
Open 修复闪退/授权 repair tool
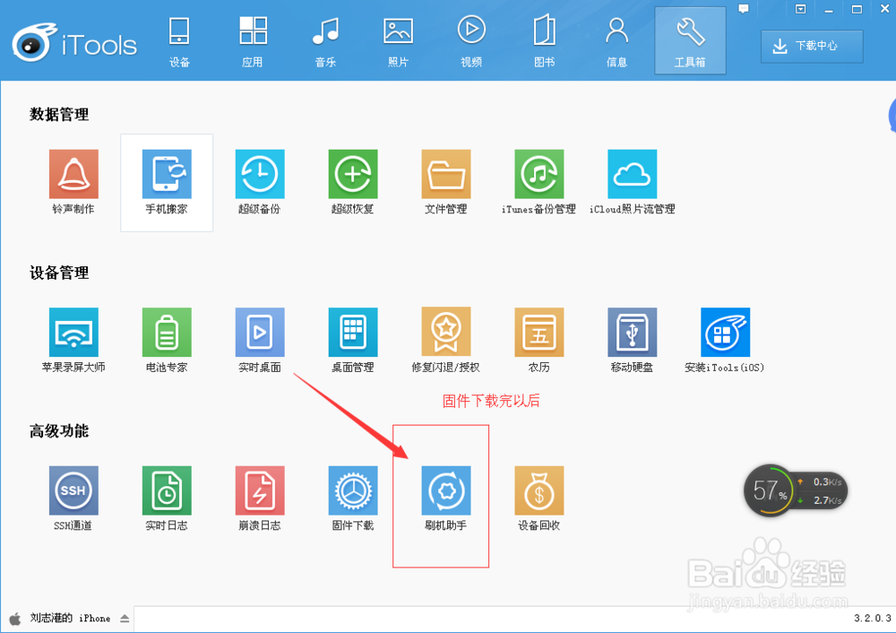(x=446, y=333)
